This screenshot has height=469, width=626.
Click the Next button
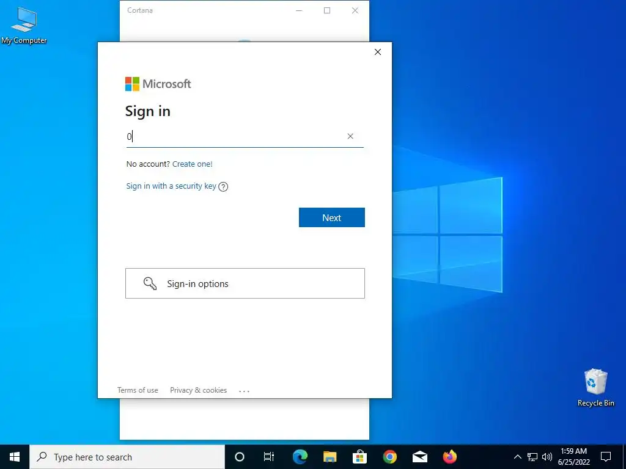[331, 217]
